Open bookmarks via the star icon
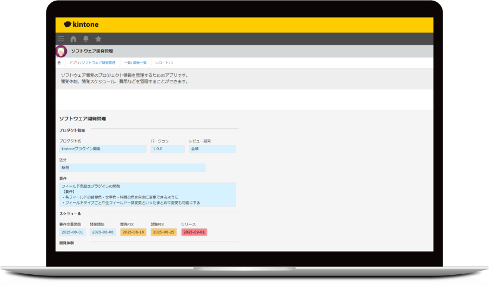The image size is (489, 288). coord(98,39)
